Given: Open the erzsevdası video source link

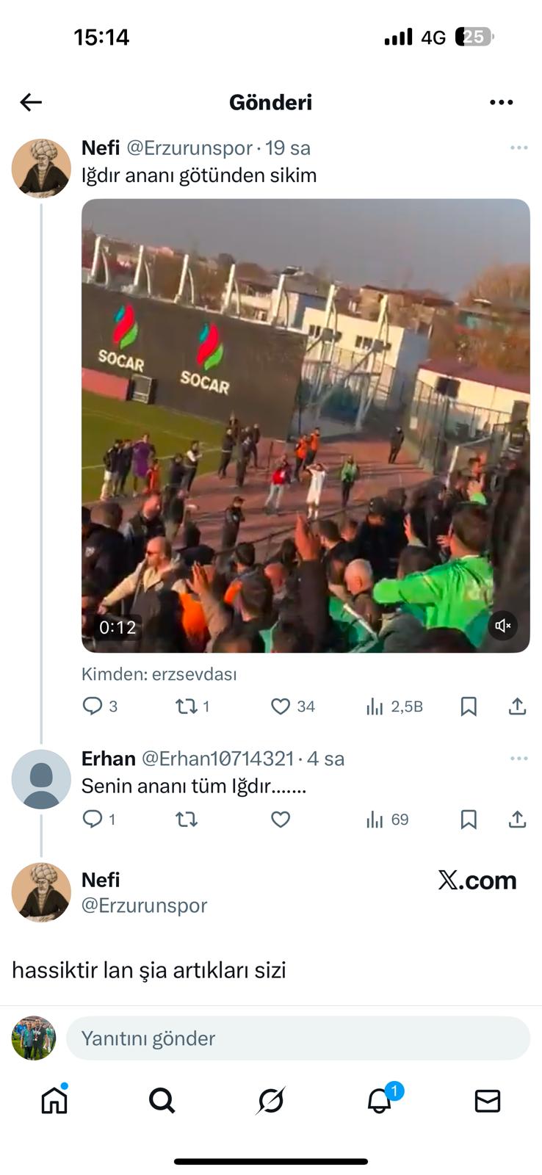Looking at the screenshot, I should pyautogui.click(x=194, y=674).
